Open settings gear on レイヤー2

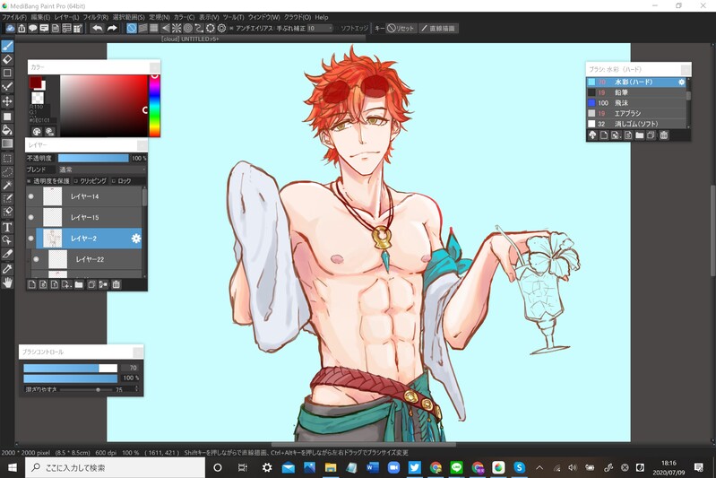[x=135, y=238]
